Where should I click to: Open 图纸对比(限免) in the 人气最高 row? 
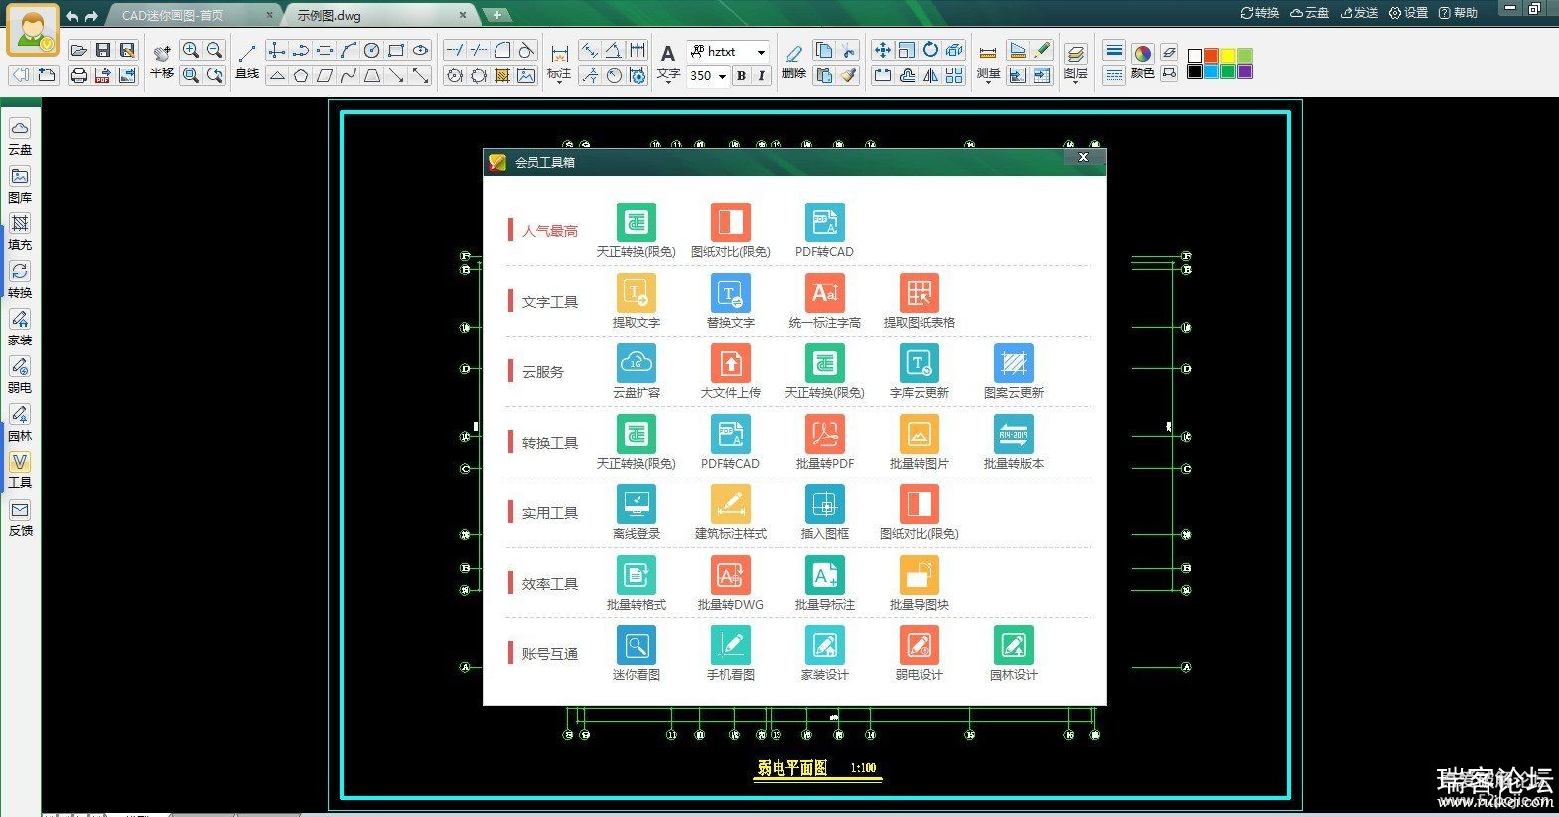(730, 231)
